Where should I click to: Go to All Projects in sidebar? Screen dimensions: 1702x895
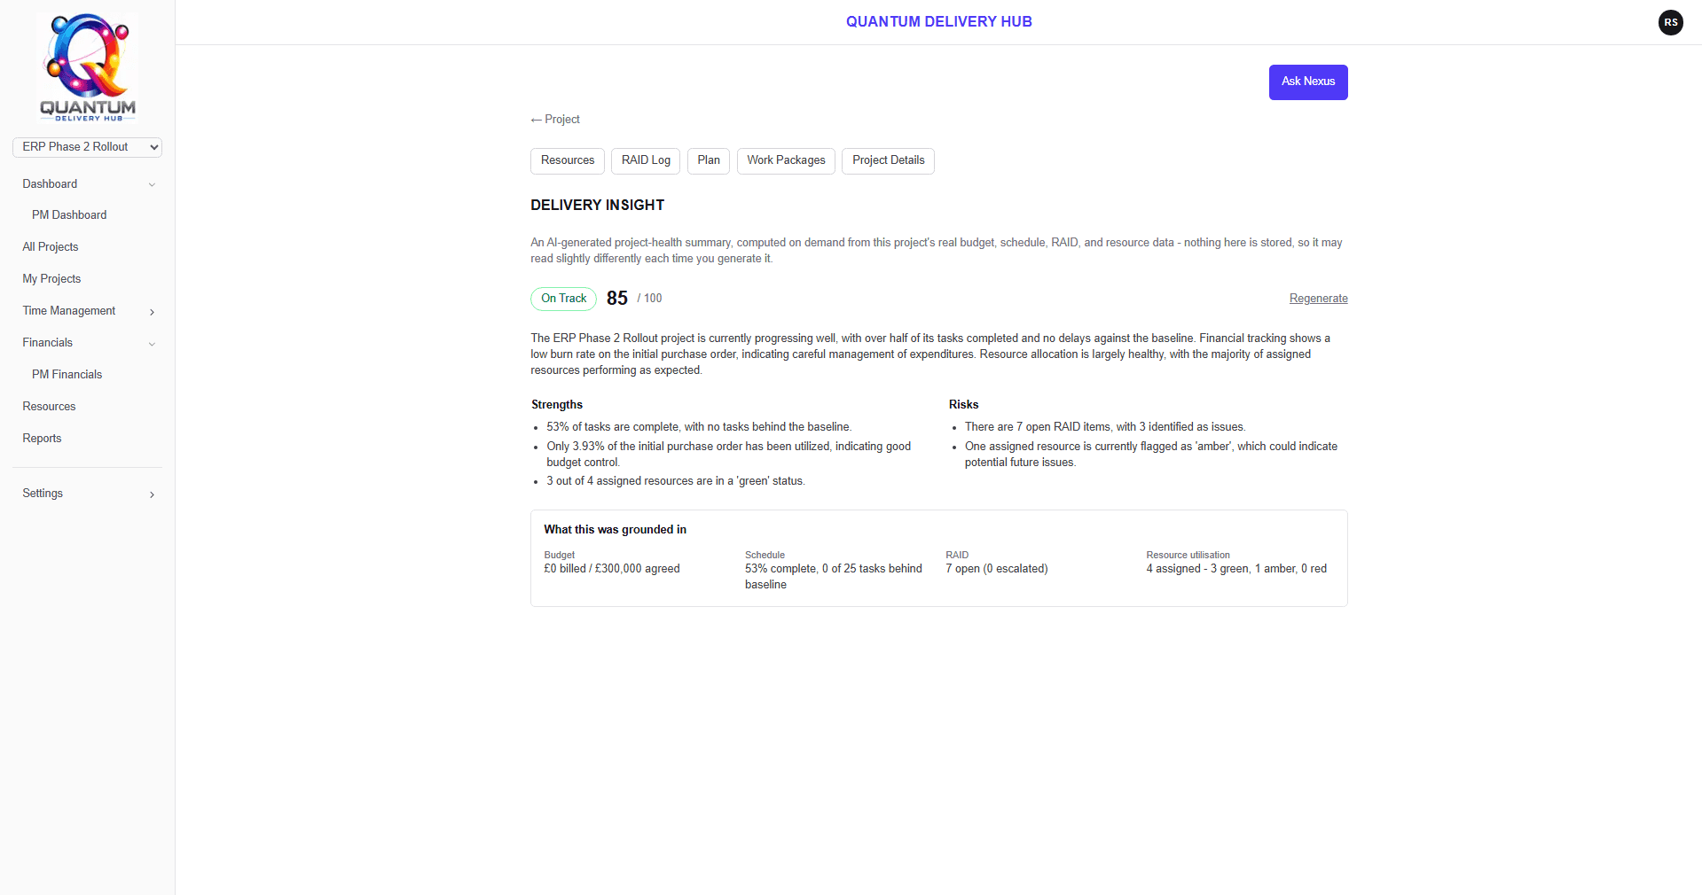pos(51,247)
